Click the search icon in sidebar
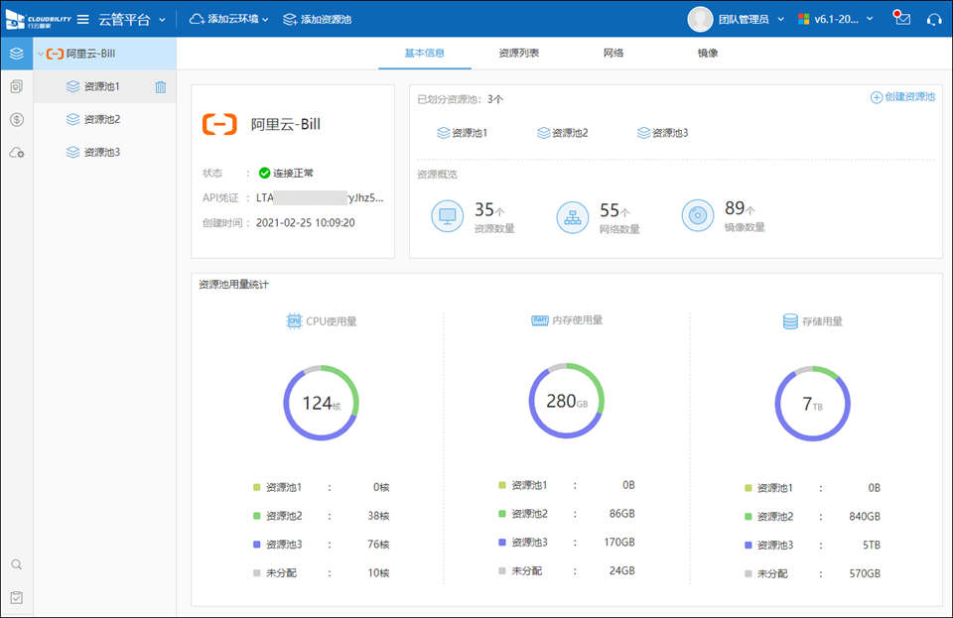Screen dimensions: 953x618 [x=16, y=564]
